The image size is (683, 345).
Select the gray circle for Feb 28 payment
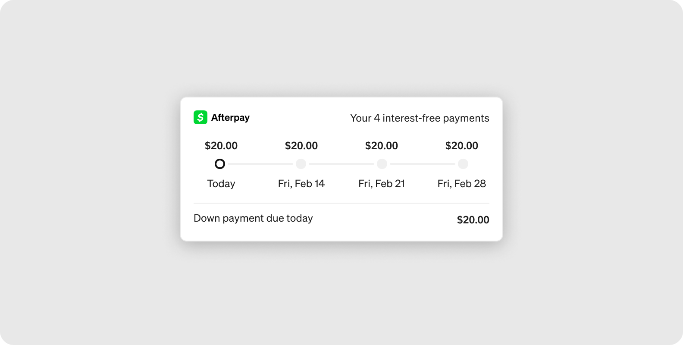point(463,164)
